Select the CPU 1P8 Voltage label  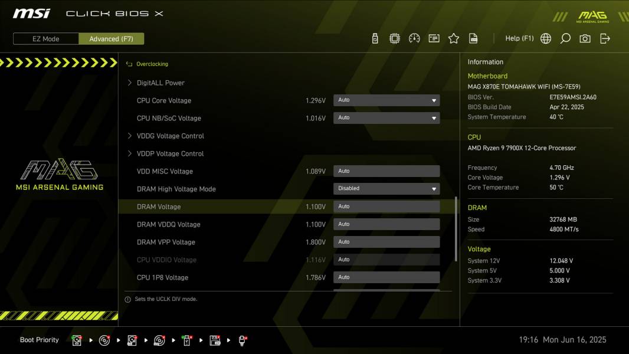click(x=162, y=277)
